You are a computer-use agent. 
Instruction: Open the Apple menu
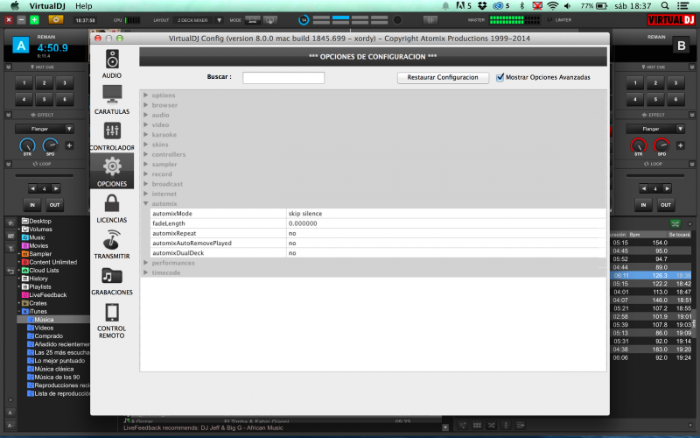coord(15,6)
